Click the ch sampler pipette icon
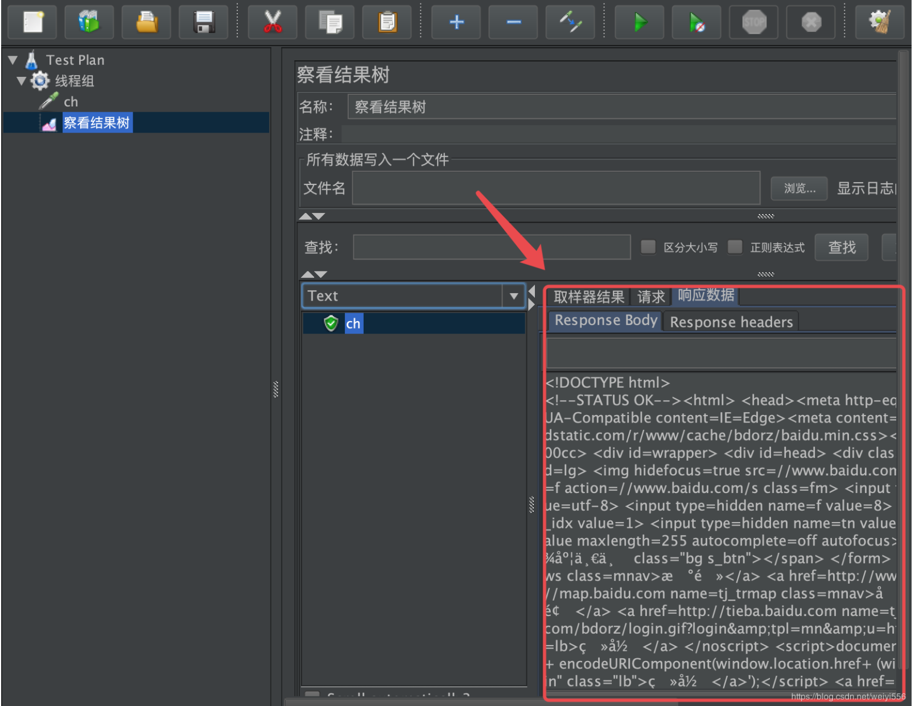This screenshot has width=915, height=706. 49,101
